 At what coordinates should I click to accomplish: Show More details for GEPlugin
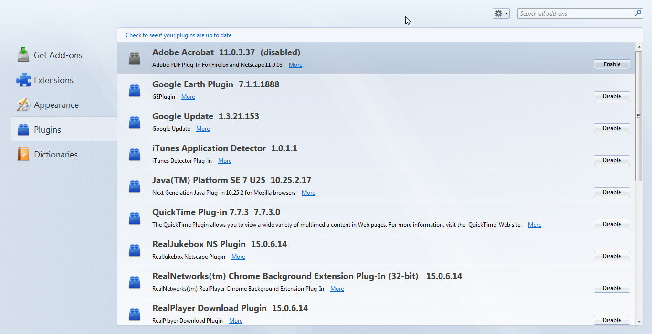click(x=188, y=97)
